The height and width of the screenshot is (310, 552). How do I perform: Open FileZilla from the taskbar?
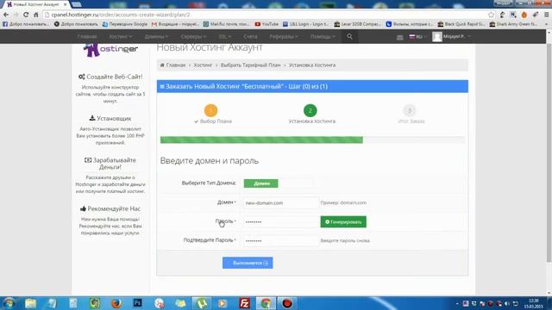pyautogui.click(x=244, y=303)
